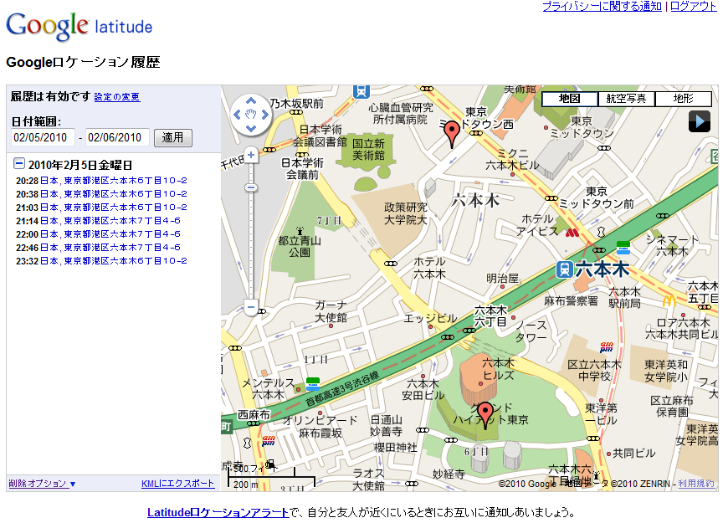Click the 国立新美術館 map label

click(368, 150)
